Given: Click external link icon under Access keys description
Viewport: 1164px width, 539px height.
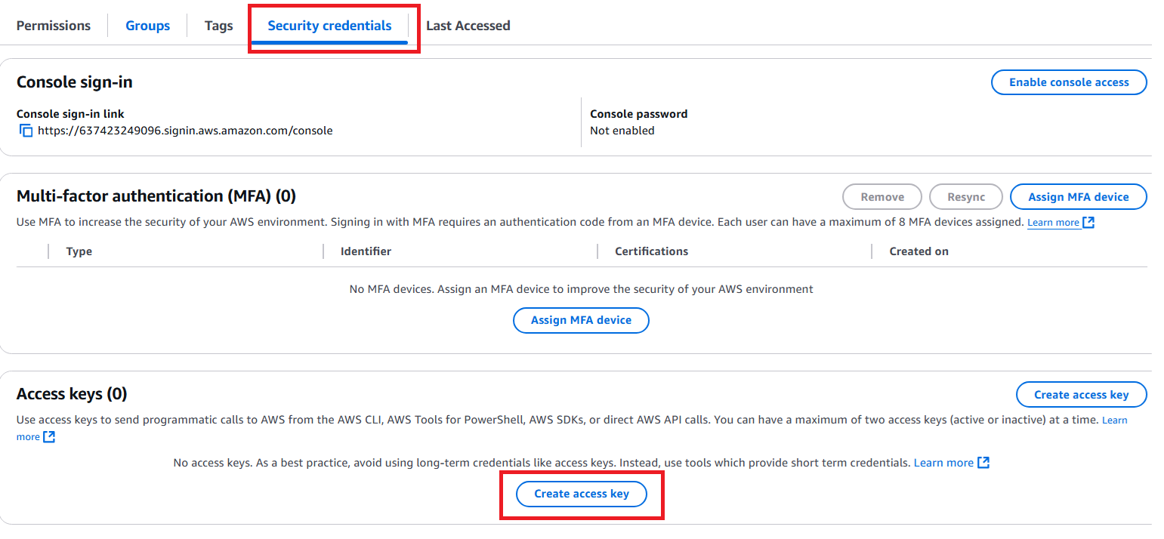Looking at the screenshot, I should [x=49, y=437].
